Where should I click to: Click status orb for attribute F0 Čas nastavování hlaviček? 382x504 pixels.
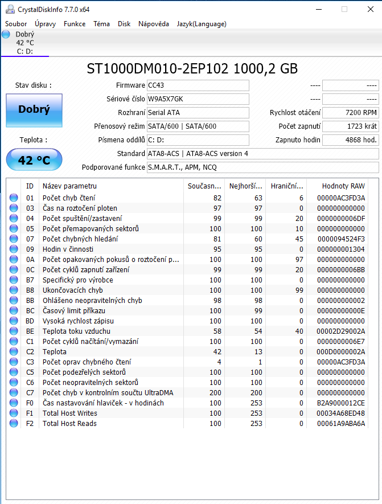click(14, 403)
